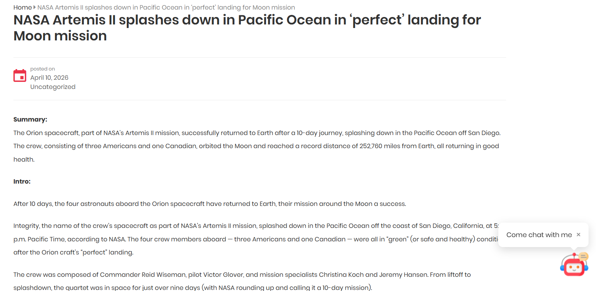
Task: Click the sentence beginning 'After 10 days'
Action: coord(210,204)
